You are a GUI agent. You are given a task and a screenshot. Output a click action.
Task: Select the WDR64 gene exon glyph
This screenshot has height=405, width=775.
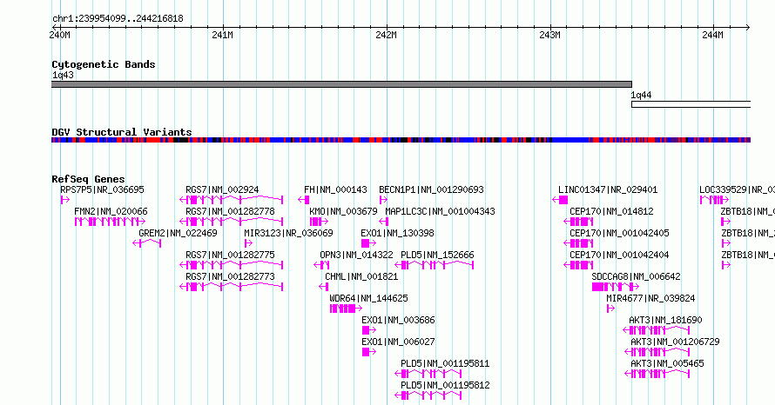(x=346, y=309)
